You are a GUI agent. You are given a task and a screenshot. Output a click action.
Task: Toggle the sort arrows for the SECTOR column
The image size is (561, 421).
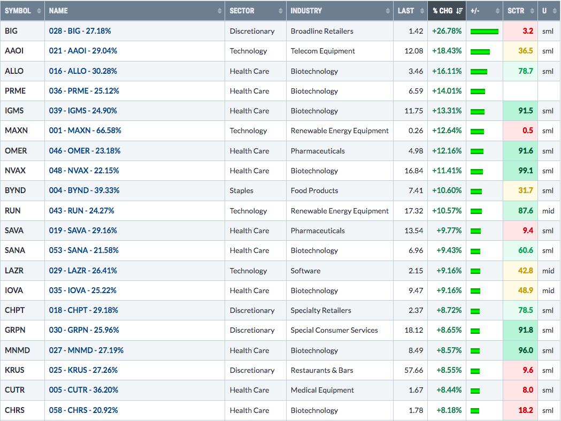[x=280, y=11]
